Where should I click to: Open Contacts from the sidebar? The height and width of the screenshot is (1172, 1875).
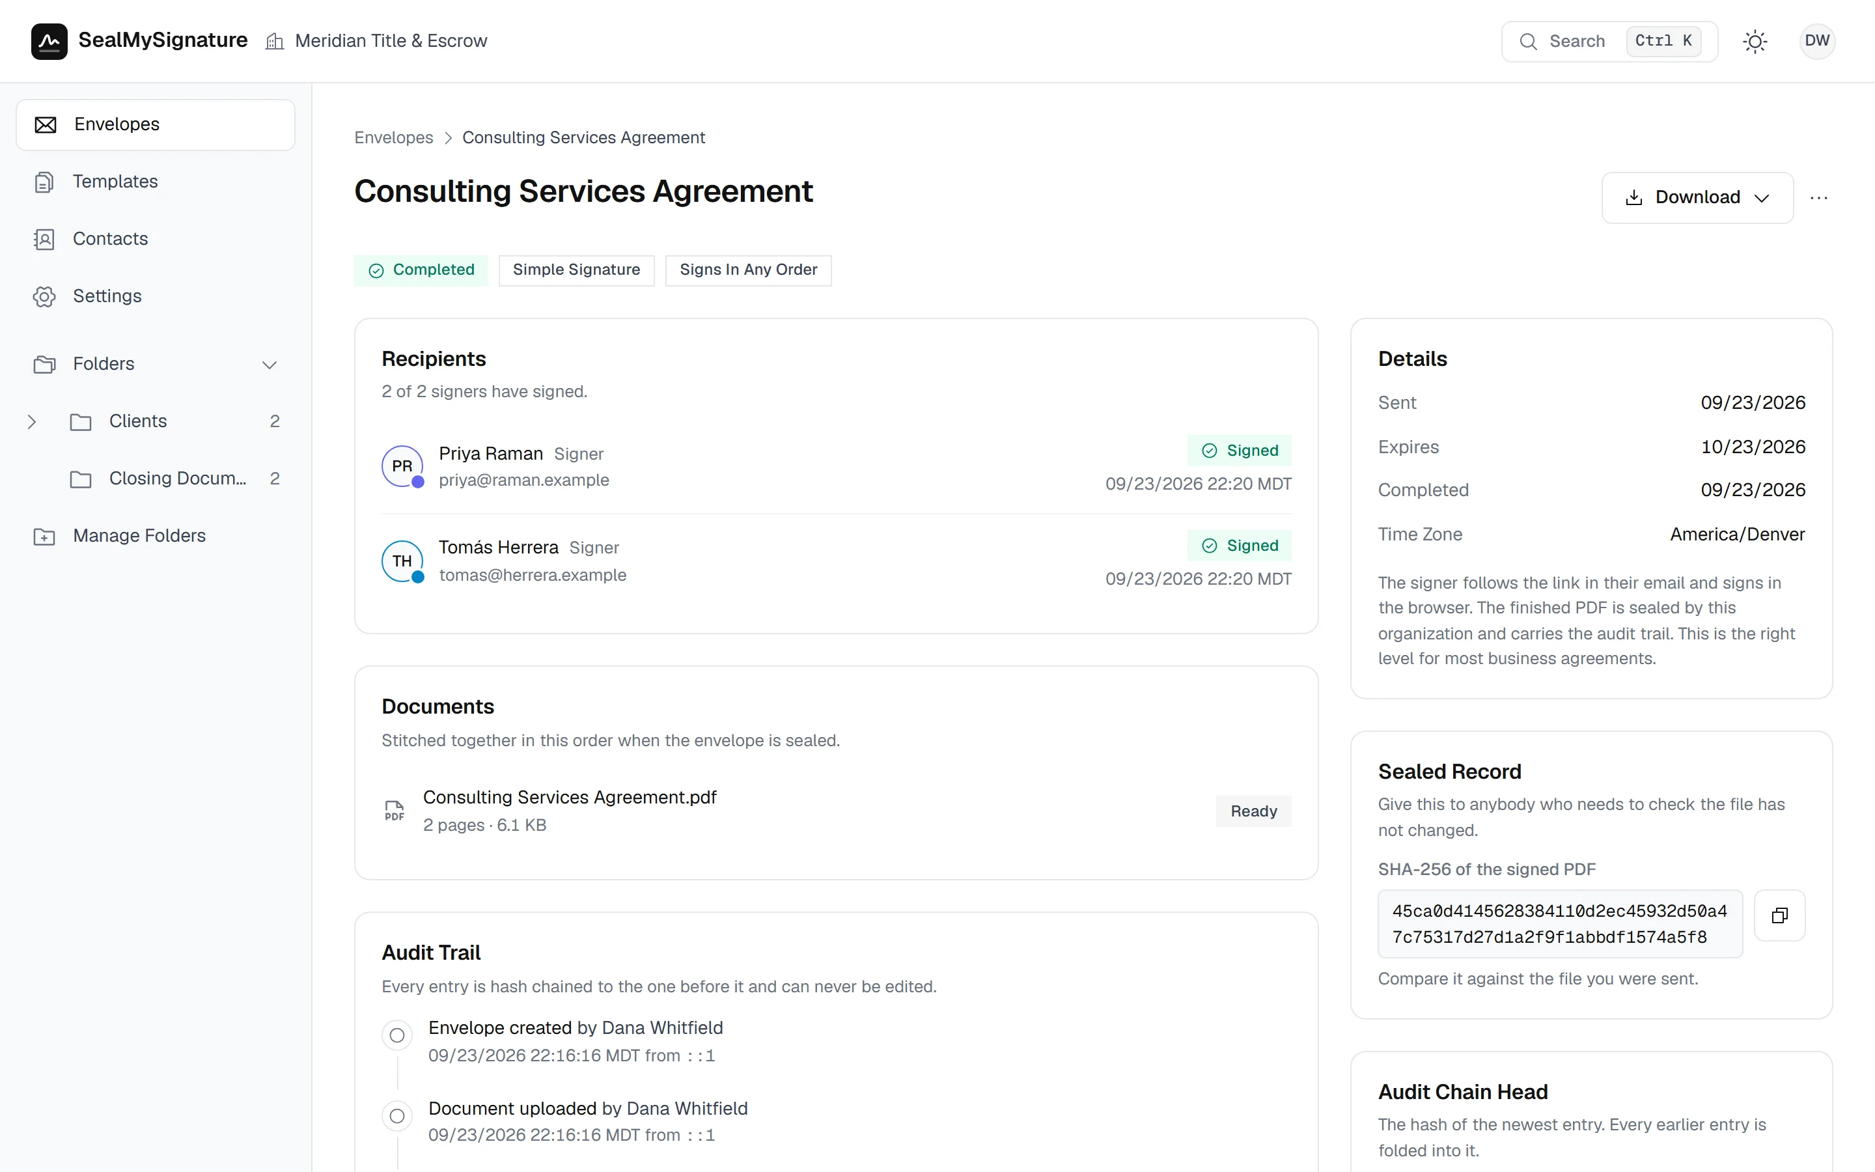point(156,239)
